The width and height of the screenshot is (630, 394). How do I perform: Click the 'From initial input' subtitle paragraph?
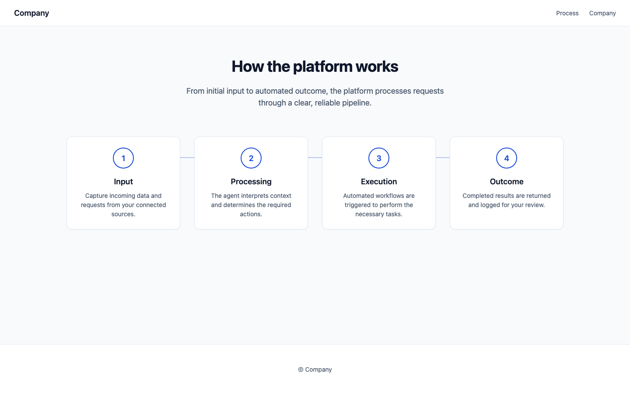tap(315, 97)
